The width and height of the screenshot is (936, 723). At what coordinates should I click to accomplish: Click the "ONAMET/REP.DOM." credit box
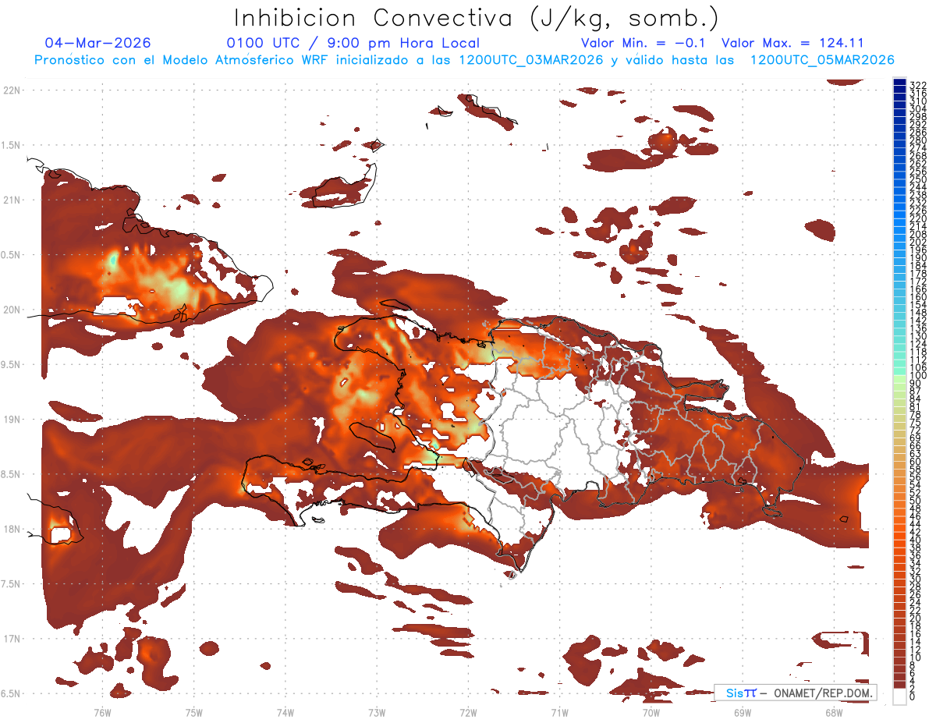tap(796, 693)
